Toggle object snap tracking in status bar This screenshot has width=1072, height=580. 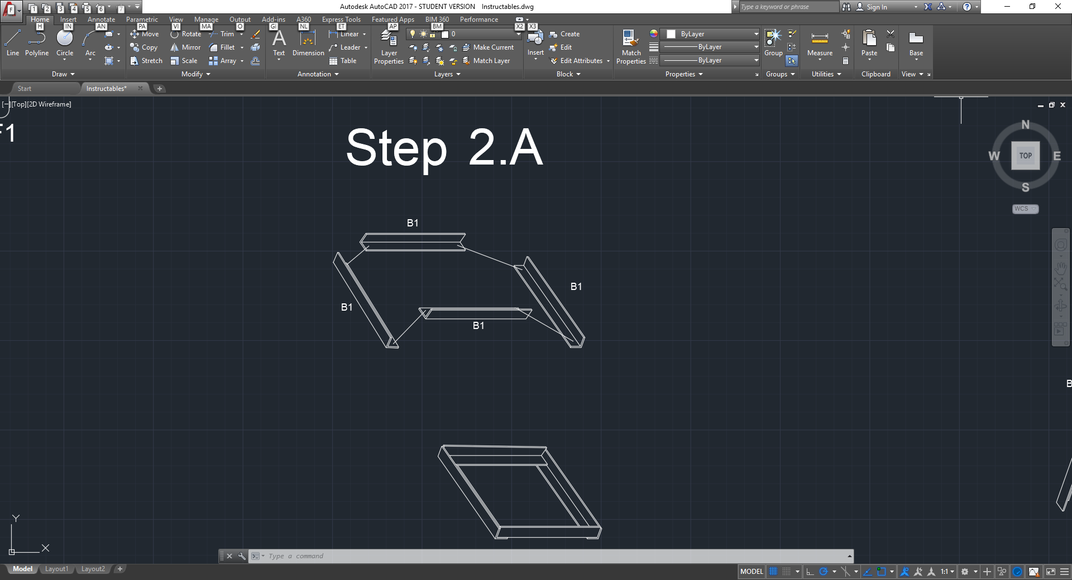[x=868, y=572]
